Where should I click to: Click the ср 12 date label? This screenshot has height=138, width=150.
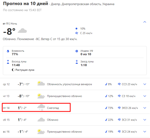pos(6,84)
